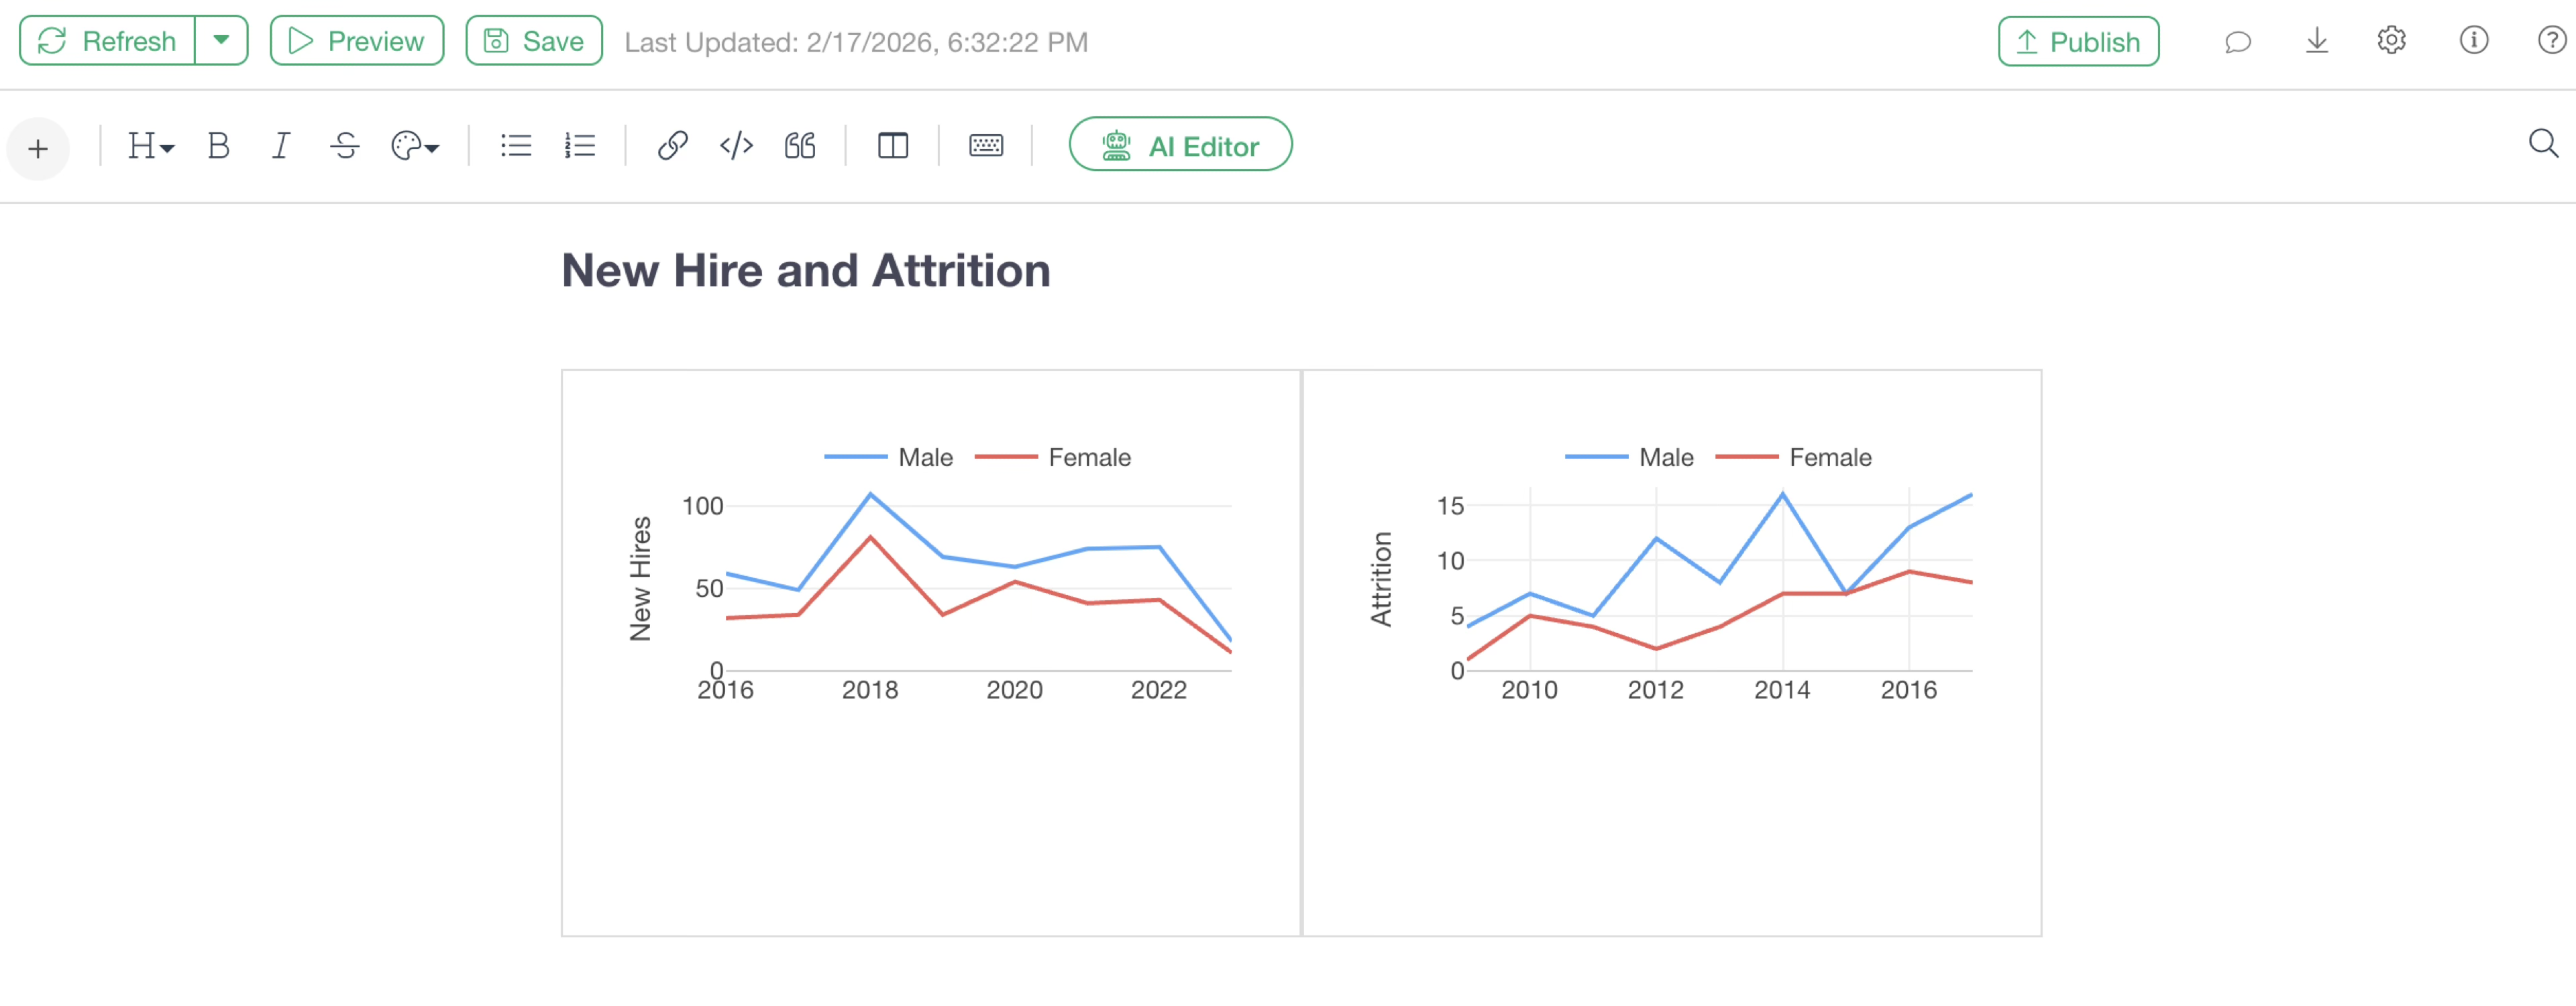Open the settings gear
The image size is (2576, 1006).
point(2391,41)
